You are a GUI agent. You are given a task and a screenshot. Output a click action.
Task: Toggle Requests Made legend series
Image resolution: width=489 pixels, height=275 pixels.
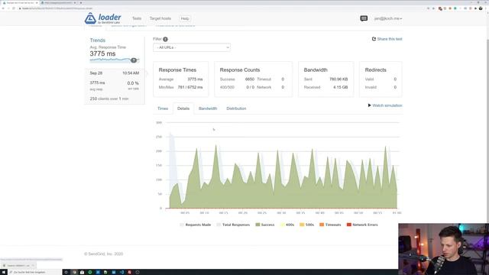point(196,225)
